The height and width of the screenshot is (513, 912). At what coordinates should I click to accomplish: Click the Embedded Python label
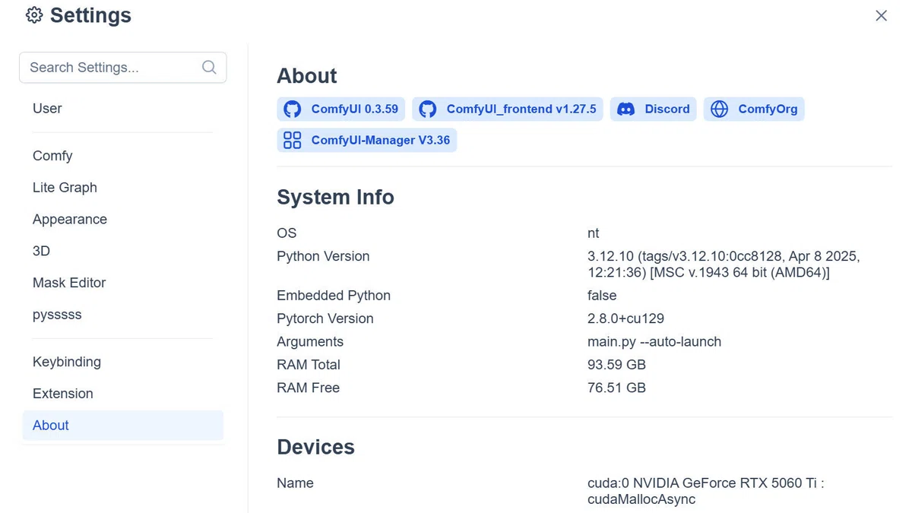coord(334,296)
